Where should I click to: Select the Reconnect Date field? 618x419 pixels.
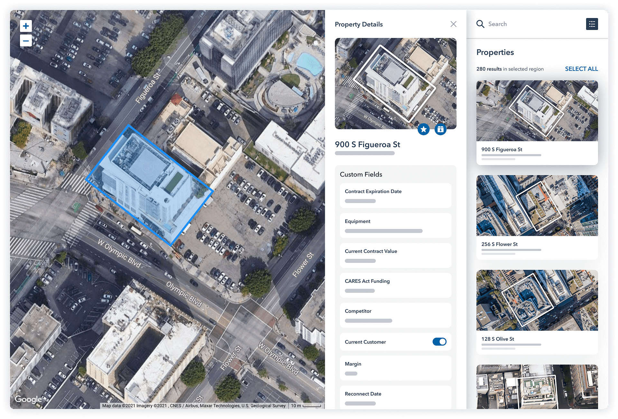(396, 397)
